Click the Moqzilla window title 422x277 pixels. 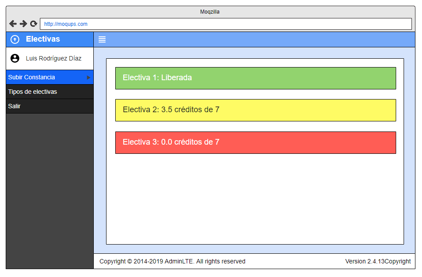[210, 12]
